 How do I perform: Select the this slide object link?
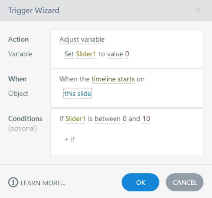click(x=78, y=93)
